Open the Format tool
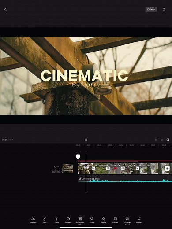The height and width of the screenshot is (229, 172). 115,220
